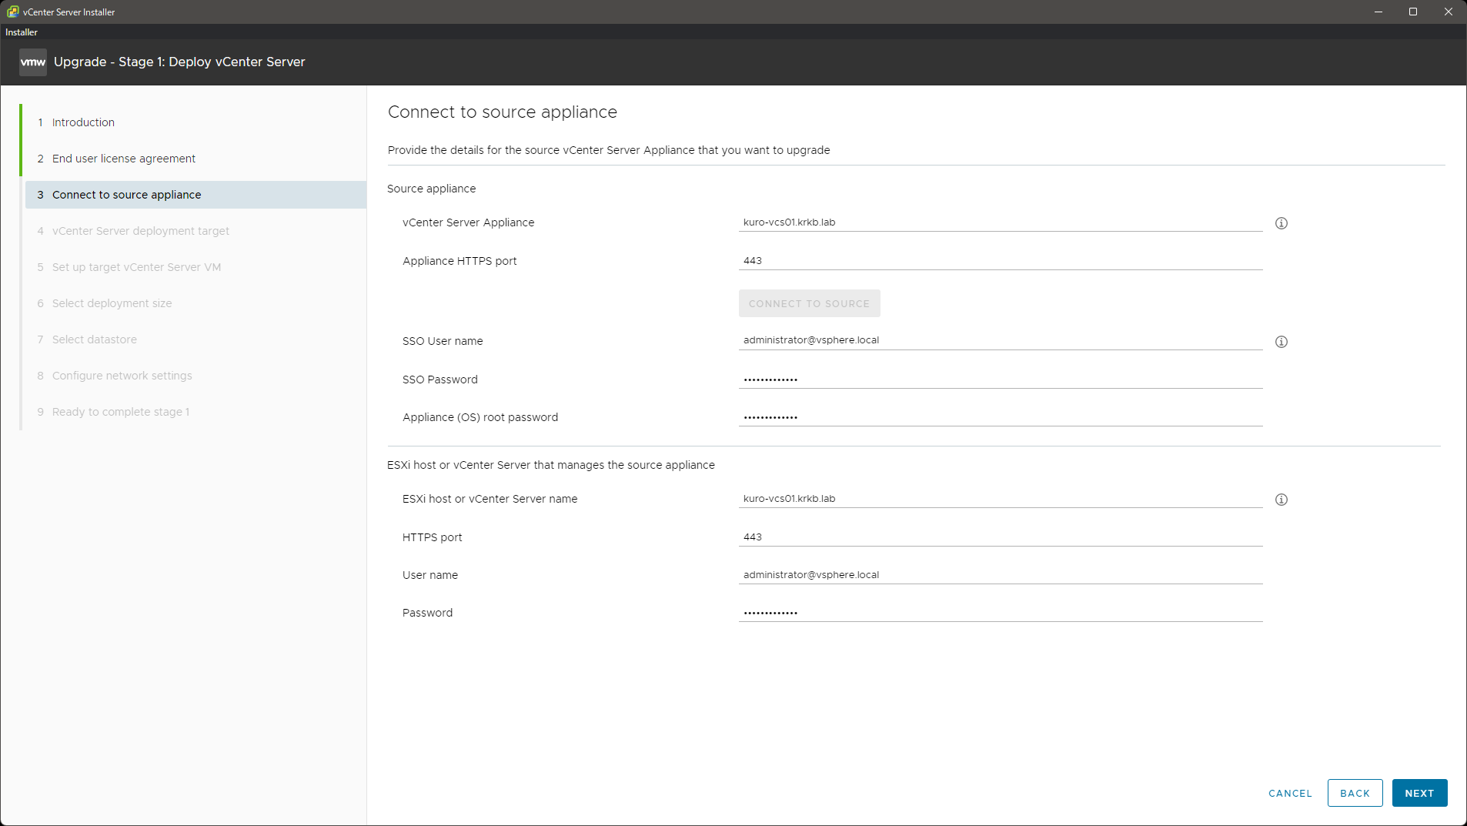Click the Appliance HTTPS port field
This screenshot has width=1467, height=826.
(x=1000, y=261)
